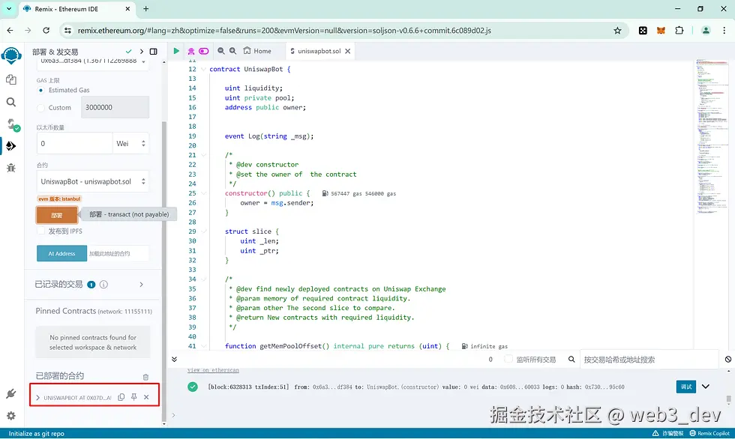The width and height of the screenshot is (735, 439).
Task: Click gas limit 3000000 field
Action: coord(115,107)
